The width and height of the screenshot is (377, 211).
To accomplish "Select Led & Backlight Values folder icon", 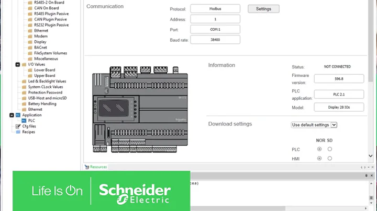I will pos(24,81).
